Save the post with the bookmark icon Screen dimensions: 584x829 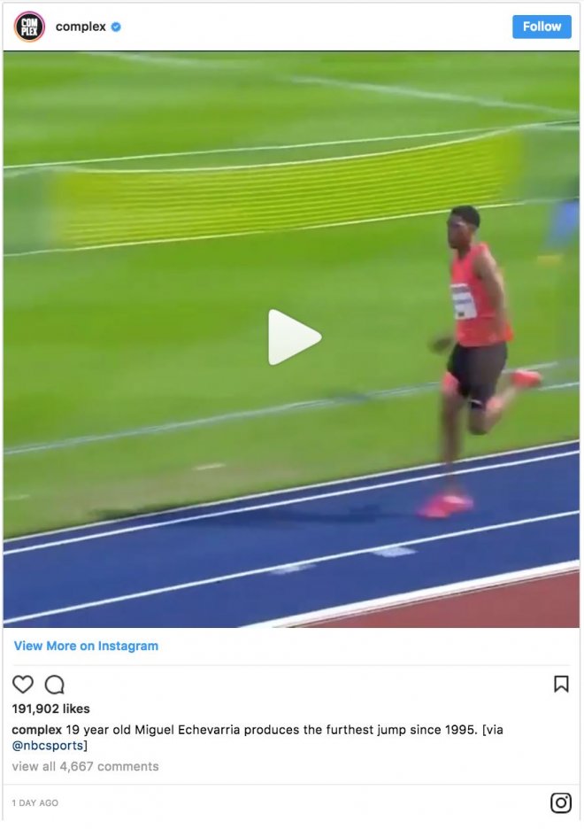561,684
